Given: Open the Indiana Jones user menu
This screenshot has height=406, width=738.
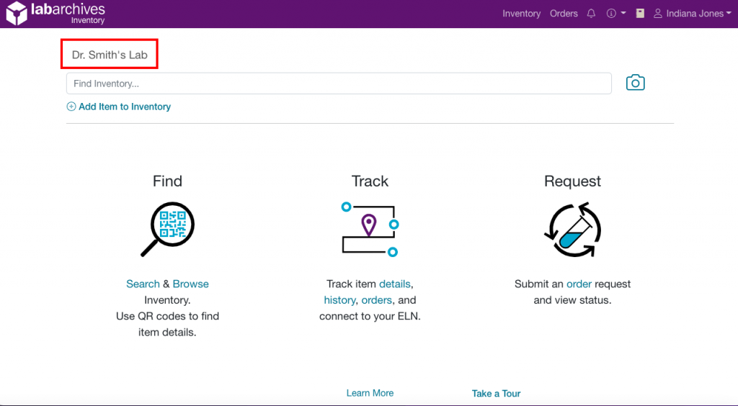Looking at the screenshot, I should point(692,14).
